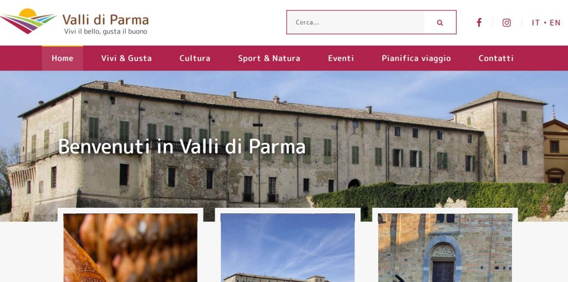Click the brick church doorway thumbnail
The height and width of the screenshot is (282, 568).
[x=445, y=248]
